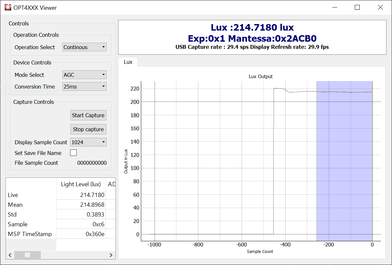This screenshot has height=265, width=392.
Task: Click the Mean value cell 214.8968
Action: pos(81,205)
